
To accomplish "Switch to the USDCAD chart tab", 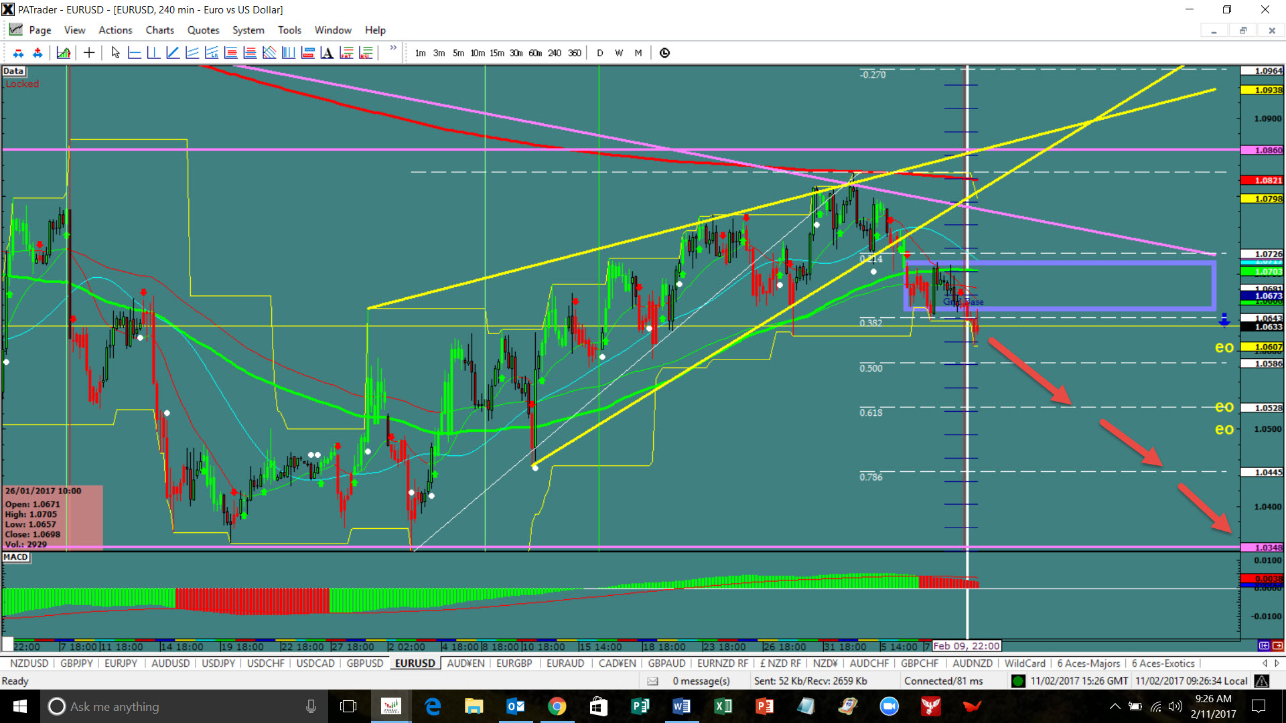I will [x=315, y=663].
